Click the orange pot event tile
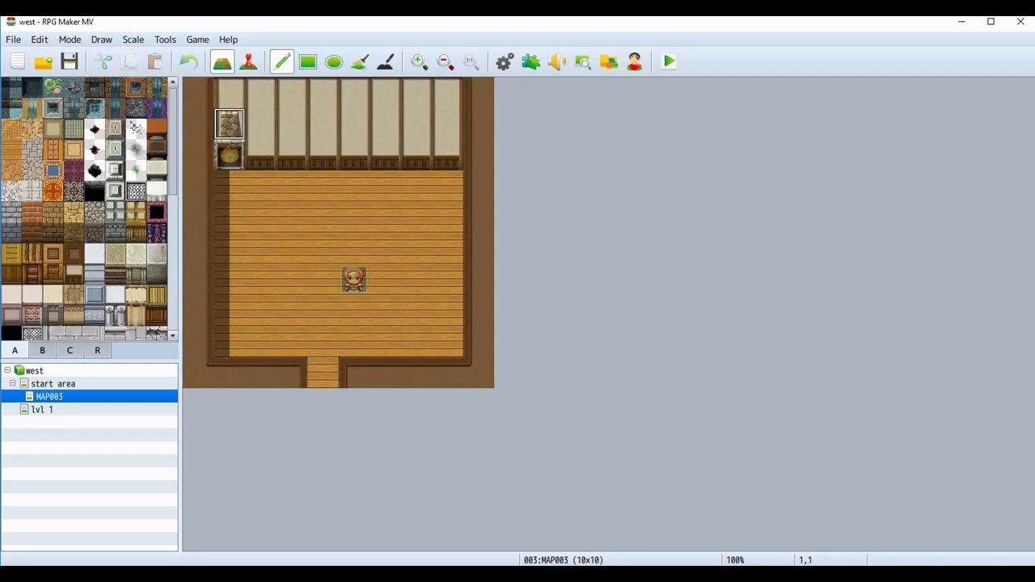Image resolution: width=1035 pixels, height=582 pixels. coord(230,155)
